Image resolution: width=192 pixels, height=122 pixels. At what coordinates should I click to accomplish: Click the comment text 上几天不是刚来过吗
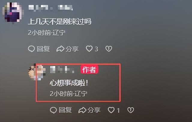point(60,22)
